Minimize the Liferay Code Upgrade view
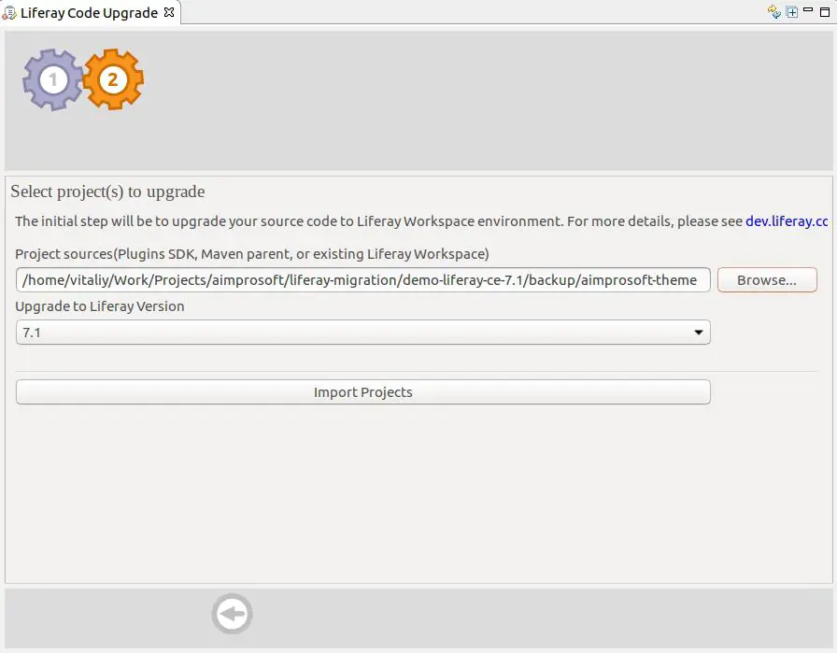The height and width of the screenshot is (653, 837). click(808, 10)
